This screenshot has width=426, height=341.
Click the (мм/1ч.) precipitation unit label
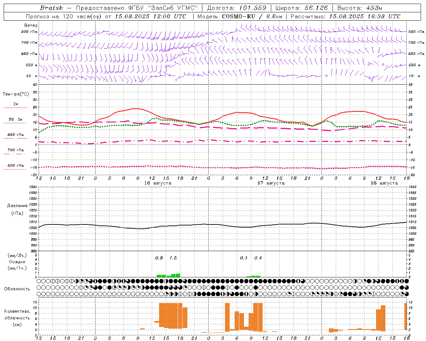[17, 268]
